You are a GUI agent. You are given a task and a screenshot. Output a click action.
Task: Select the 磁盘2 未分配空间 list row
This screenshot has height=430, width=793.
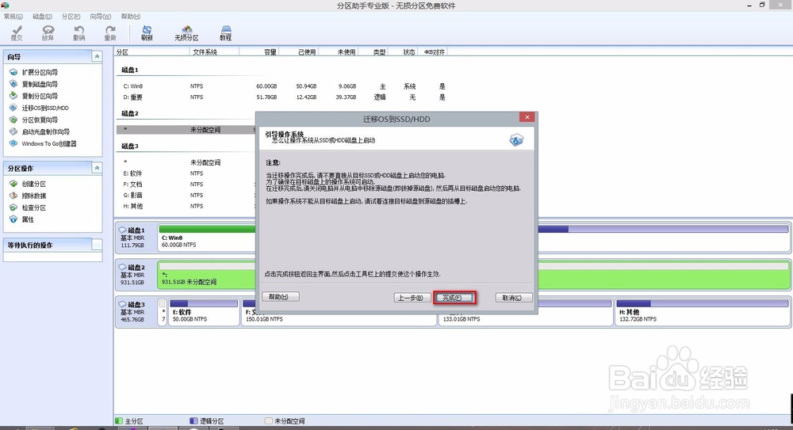click(186, 130)
